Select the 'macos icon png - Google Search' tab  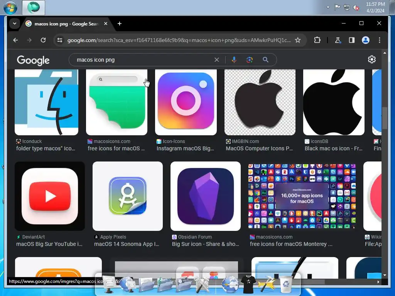pos(66,24)
